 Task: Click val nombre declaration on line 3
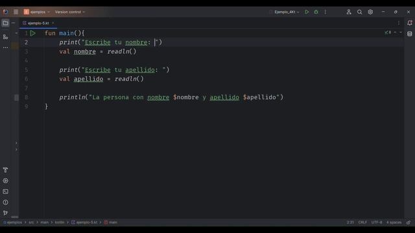(x=77, y=52)
